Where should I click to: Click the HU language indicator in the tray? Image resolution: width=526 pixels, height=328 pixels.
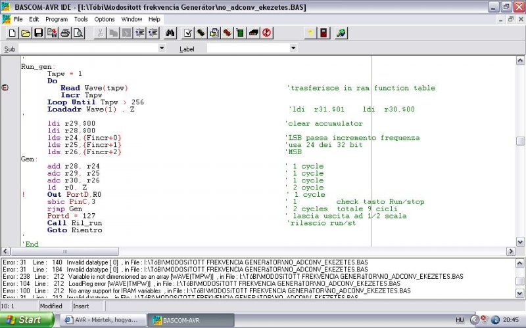click(460, 320)
